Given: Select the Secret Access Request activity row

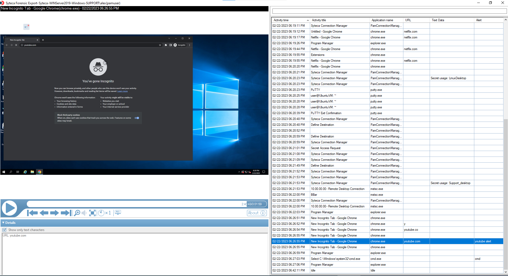Looking at the screenshot, I should (x=326, y=148).
